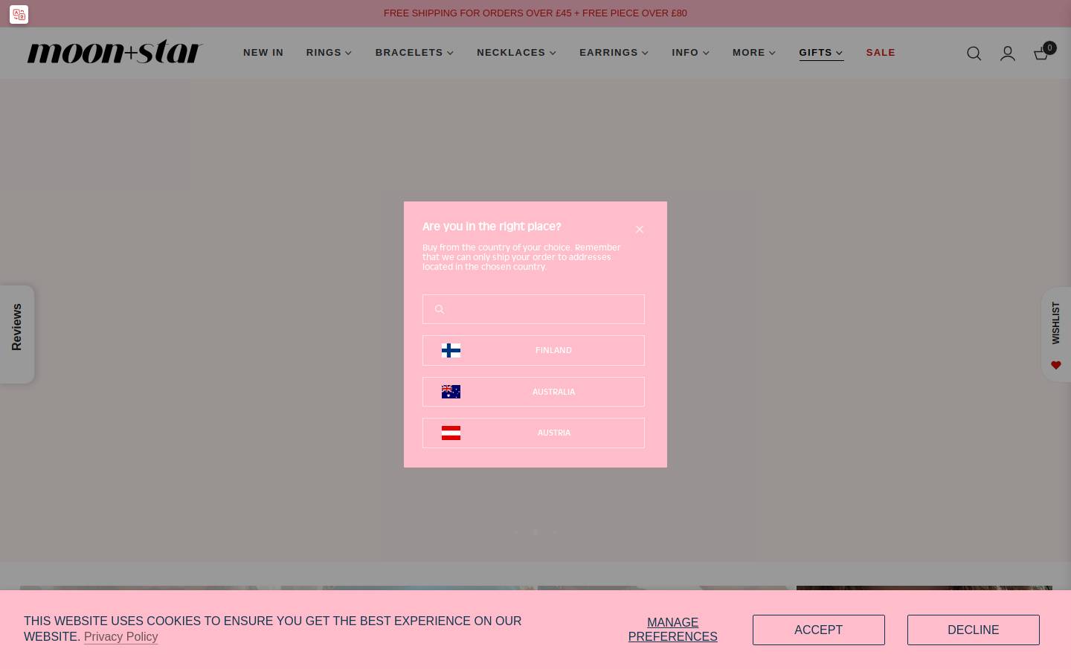Focus the country search field
This screenshot has height=669, width=1071.
(x=533, y=309)
